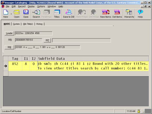Open the dropdown arrow beside New

tap(11, 14)
